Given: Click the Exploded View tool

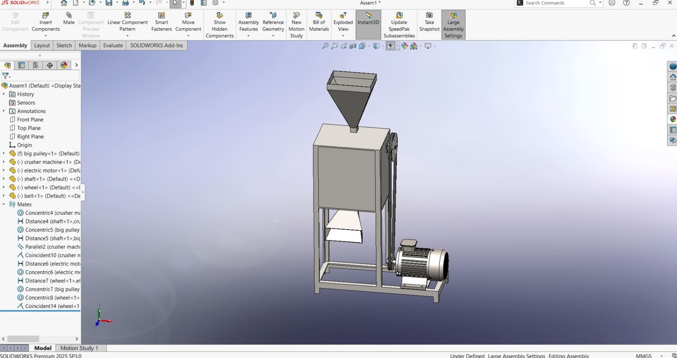Looking at the screenshot, I should coord(343,22).
